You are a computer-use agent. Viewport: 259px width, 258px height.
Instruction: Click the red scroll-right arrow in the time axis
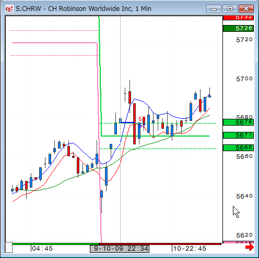(250, 247)
